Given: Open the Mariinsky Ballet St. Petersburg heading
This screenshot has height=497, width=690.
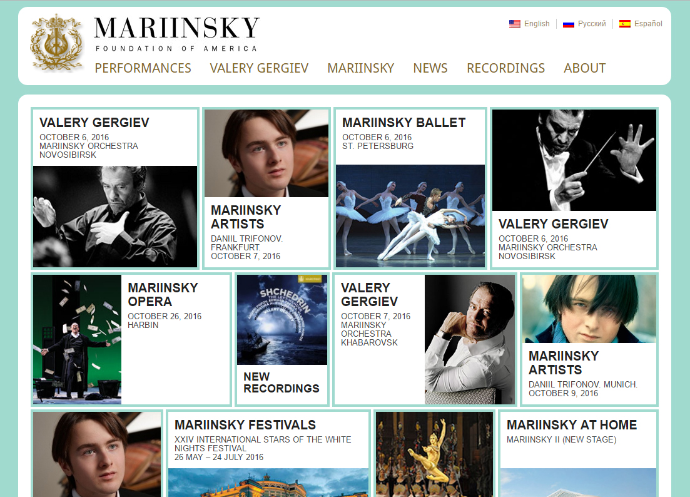Looking at the screenshot, I should click(404, 123).
